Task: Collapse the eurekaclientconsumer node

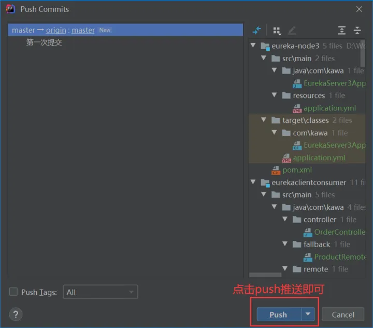Action: (x=253, y=182)
